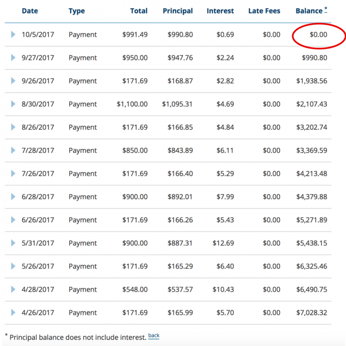Expand the 7/28/2017 payment row
The height and width of the screenshot is (346, 346).
(x=13, y=150)
